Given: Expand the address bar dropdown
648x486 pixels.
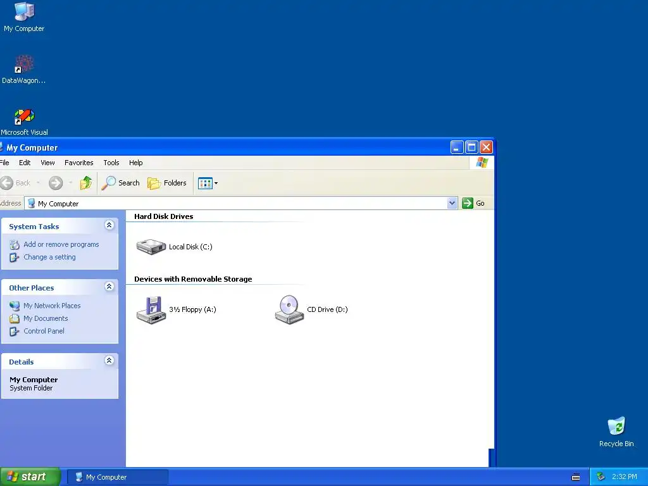Looking at the screenshot, I should point(452,203).
